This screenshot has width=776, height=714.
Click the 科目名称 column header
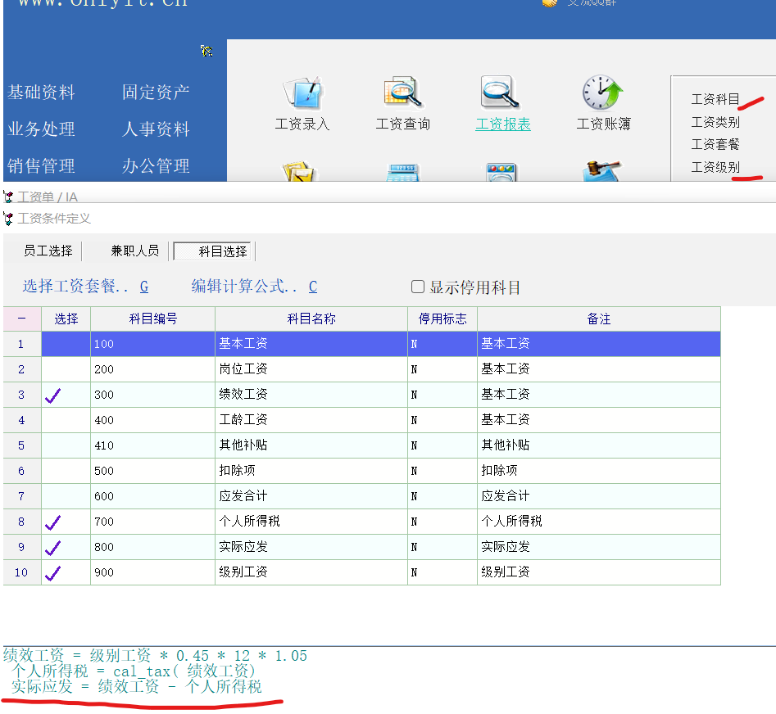pyautogui.click(x=311, y=319)
